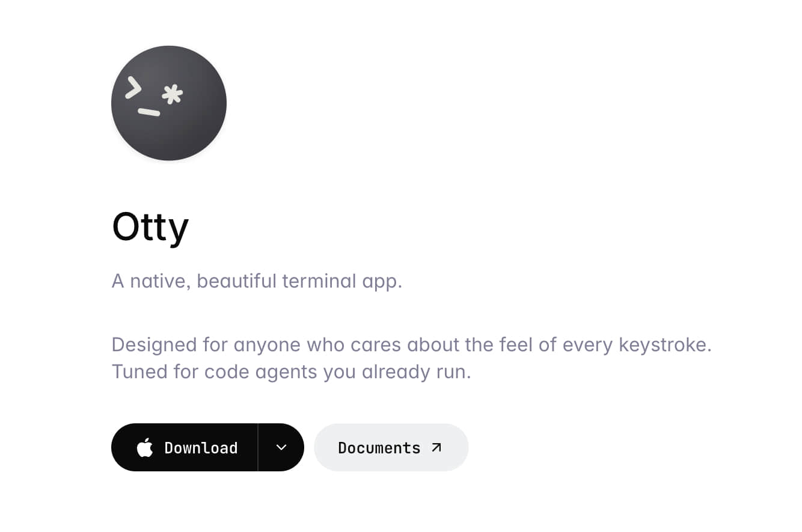Click the "Download" text label
The width and height of the screenshot is (802, 532).
201,448
